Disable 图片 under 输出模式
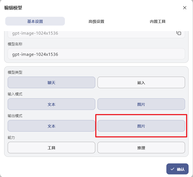Image resolution: width=193 pixels, height=177 pixels. click(141, 126)
